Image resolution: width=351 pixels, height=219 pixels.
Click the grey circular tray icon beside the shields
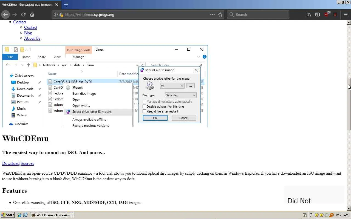326,215
